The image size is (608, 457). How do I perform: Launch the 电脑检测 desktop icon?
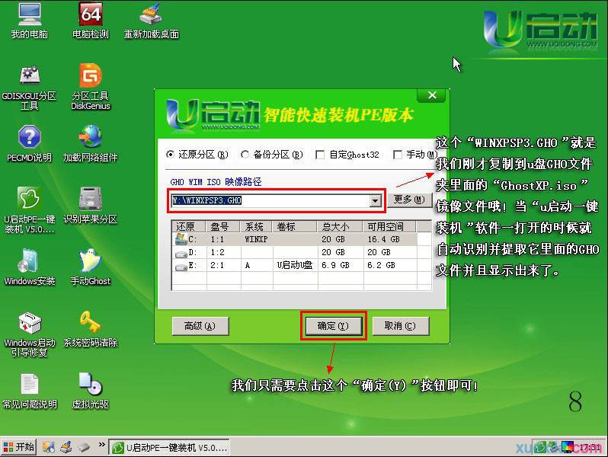click(90, 15)
